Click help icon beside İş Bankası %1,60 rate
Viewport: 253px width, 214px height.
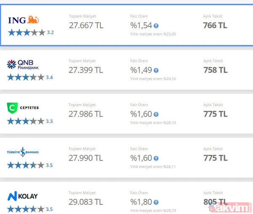pos(156,158)
